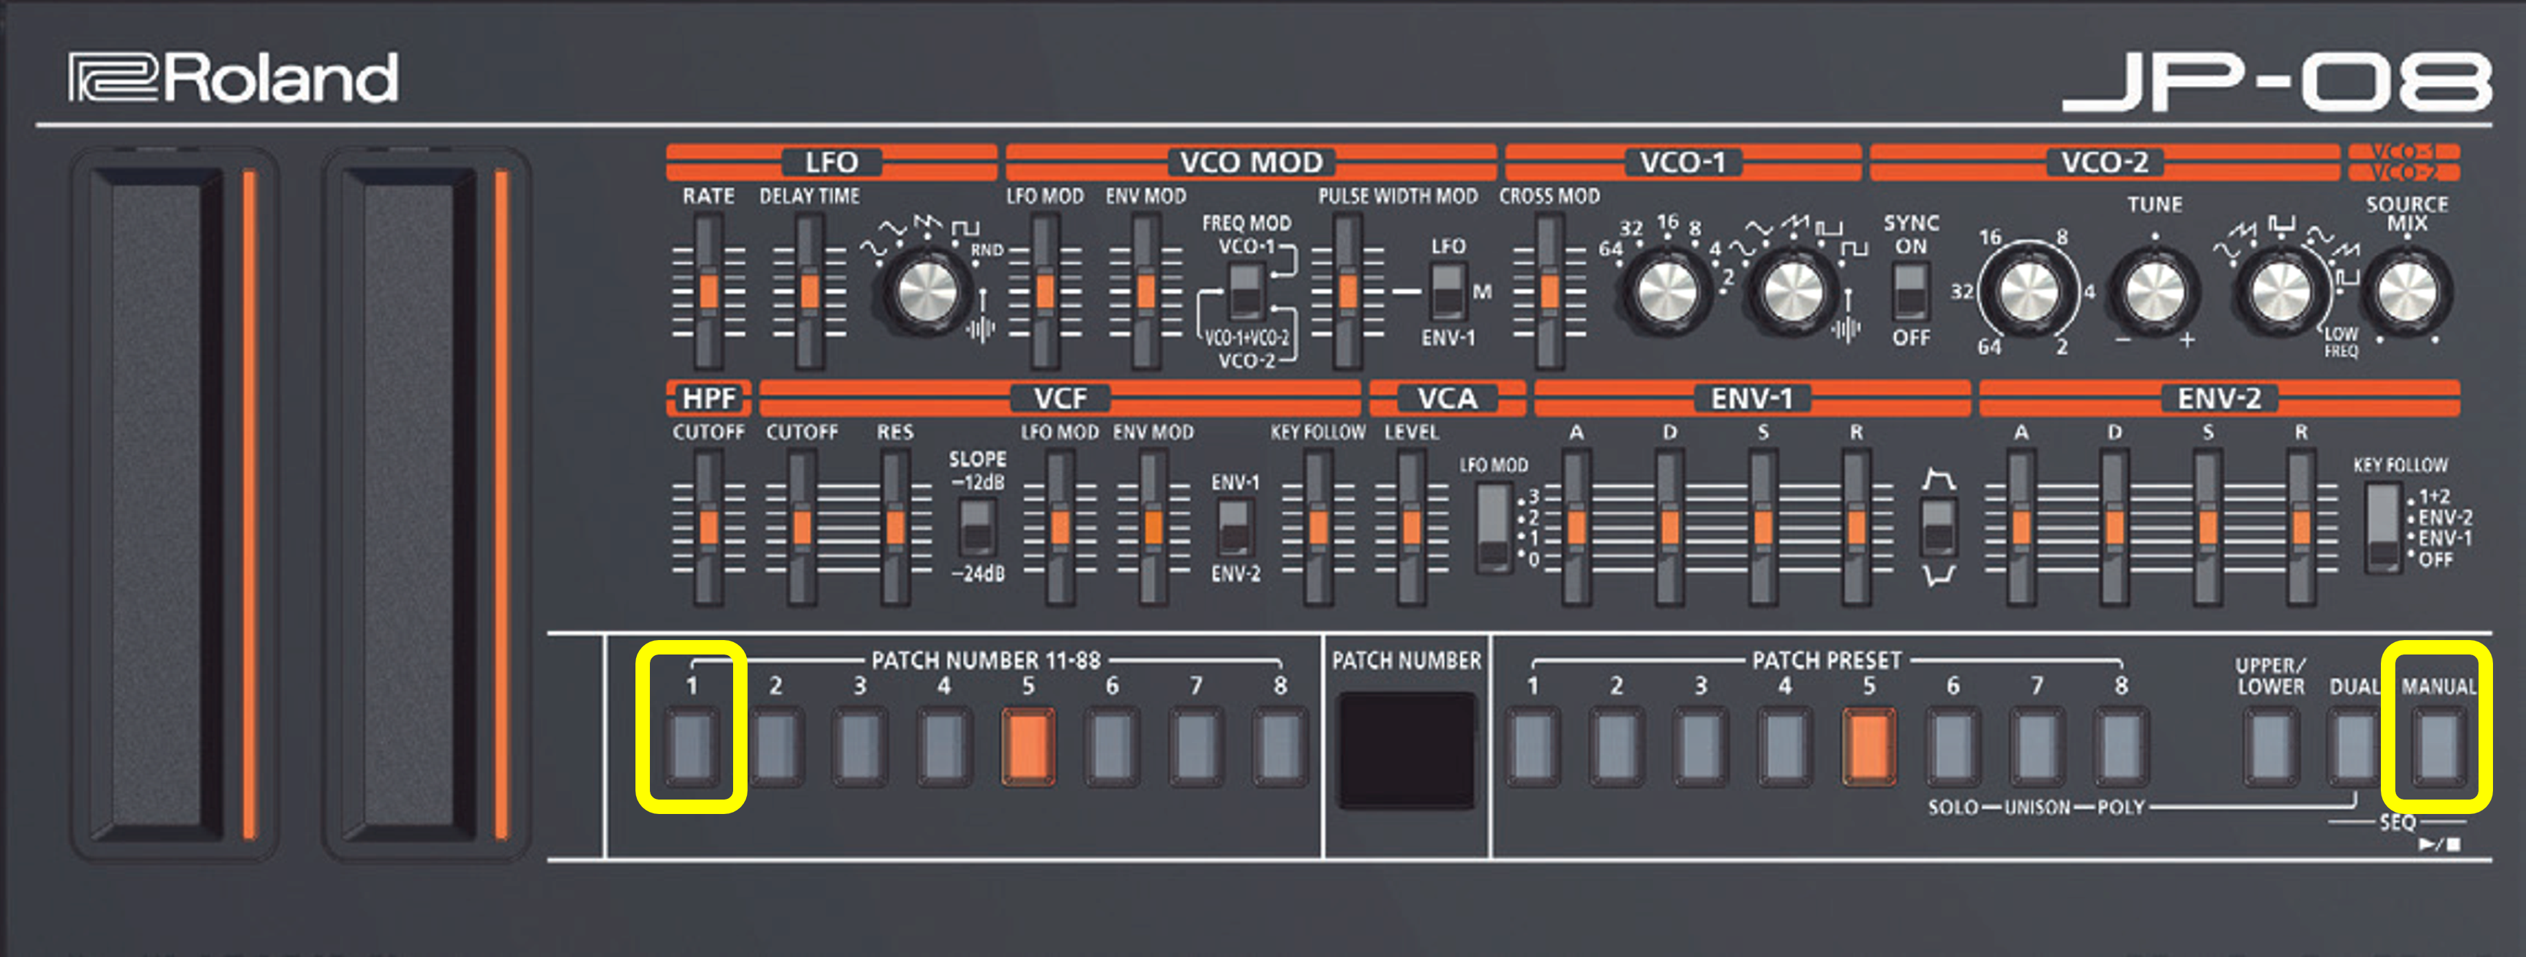Click the ENV-2 Decay slider

pyautogui.click(x=2114, y=527)
